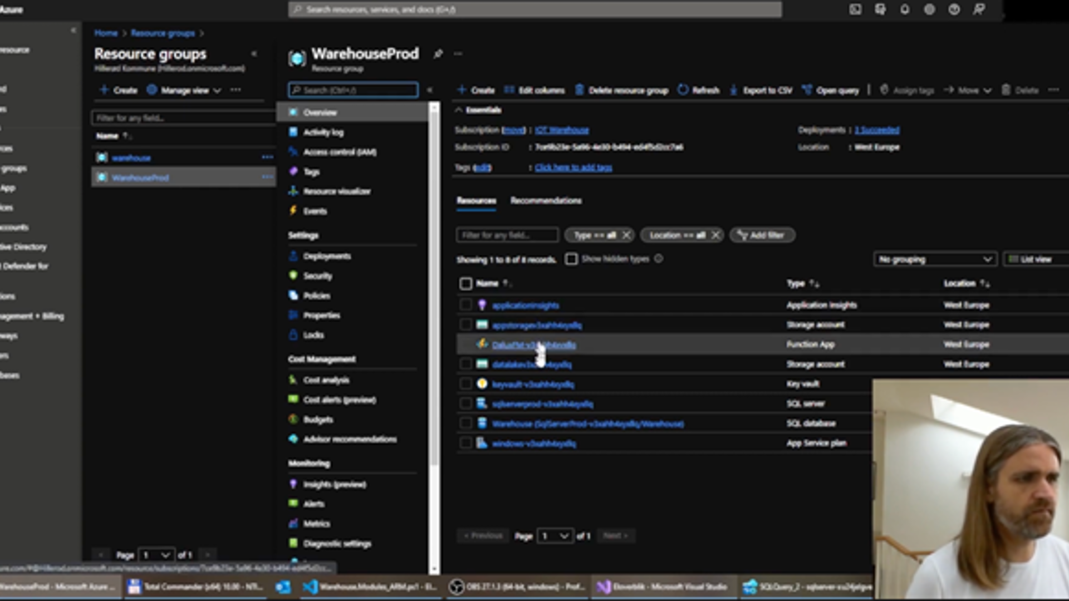
Task: Open more options next to WarehouseProd title
Action: pos(458,54)
